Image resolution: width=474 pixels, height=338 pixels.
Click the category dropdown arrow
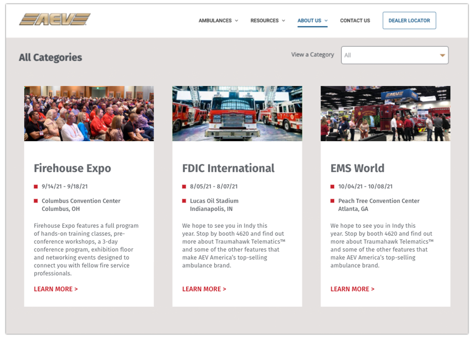pyautogui.click(x=442, y=55)
